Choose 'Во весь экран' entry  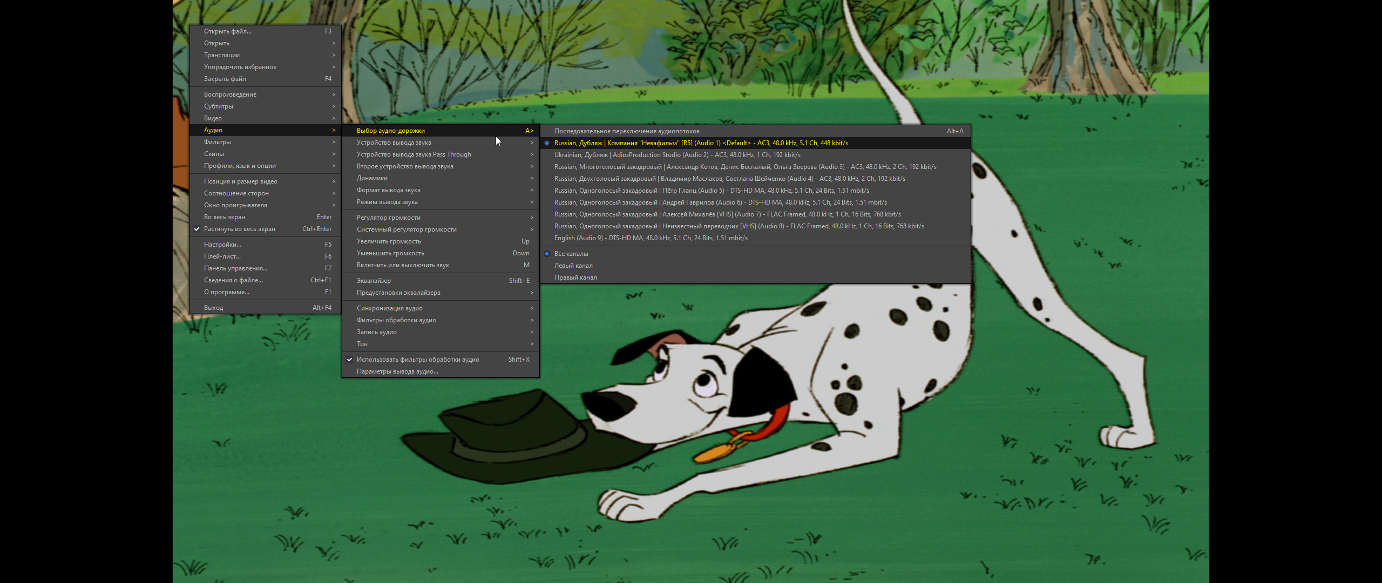265,217
